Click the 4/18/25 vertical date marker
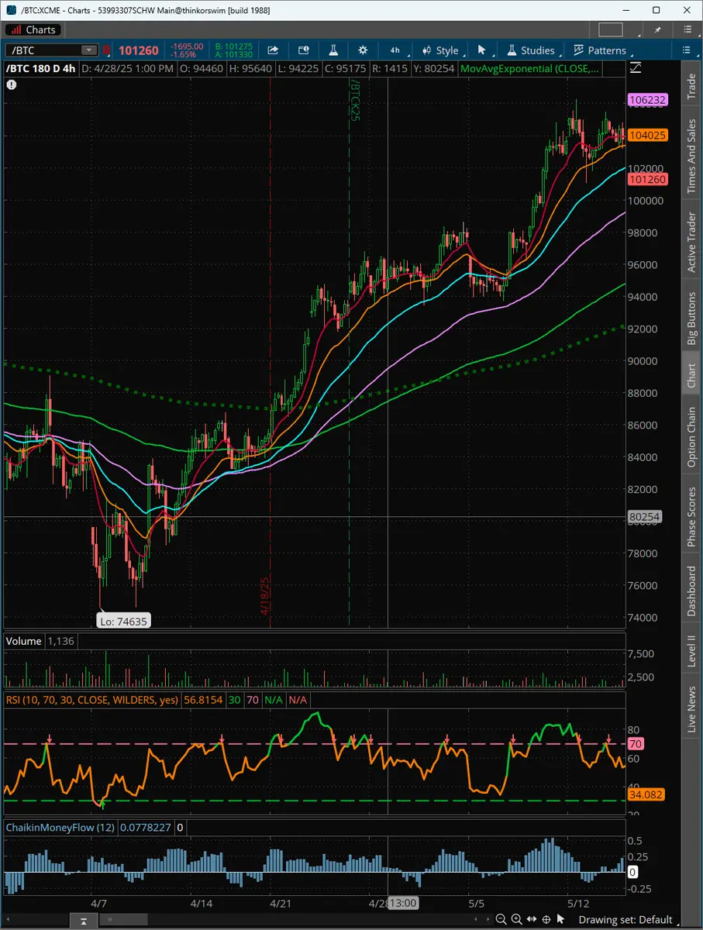The width and height of the screenshot is (703, 930). click(x=264, y=595)
